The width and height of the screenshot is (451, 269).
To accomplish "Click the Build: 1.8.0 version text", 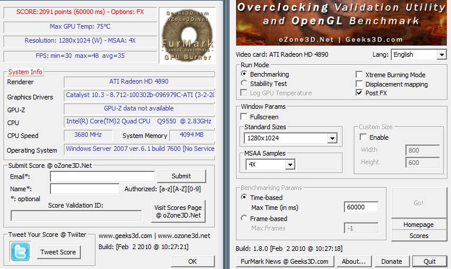I will 289,249.
